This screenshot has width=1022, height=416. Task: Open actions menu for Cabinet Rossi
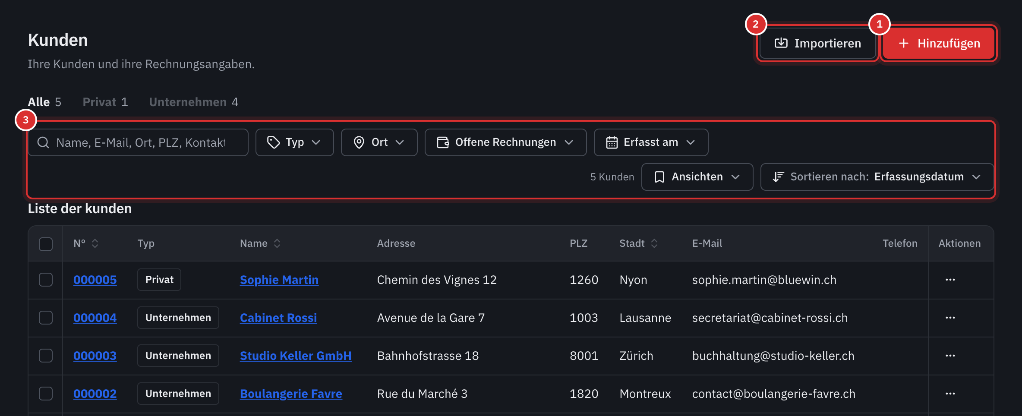click(x=950, y=318)
